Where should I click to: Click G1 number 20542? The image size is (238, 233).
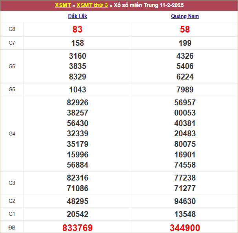pyautogui.click(x=78, y=214)
